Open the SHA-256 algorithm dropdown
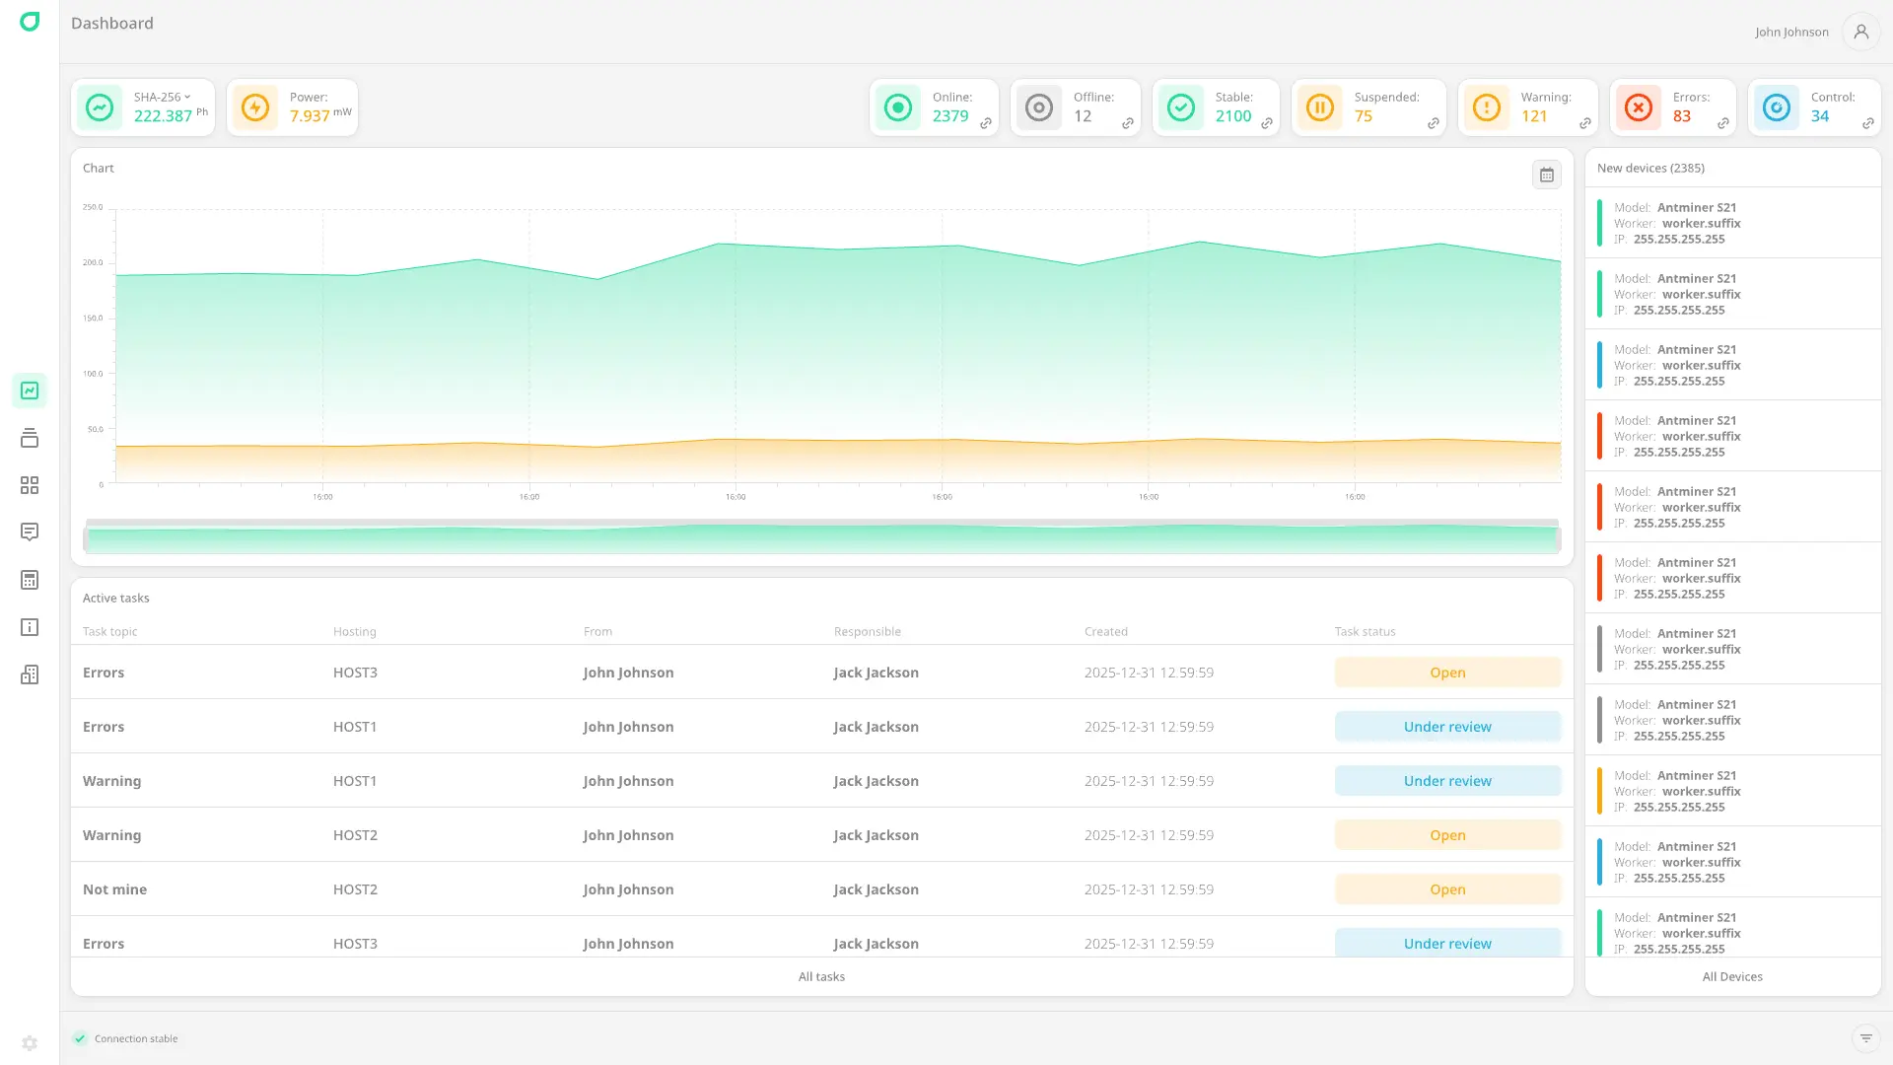The width and height of the screenshot is (1893, 1065). 163,97
